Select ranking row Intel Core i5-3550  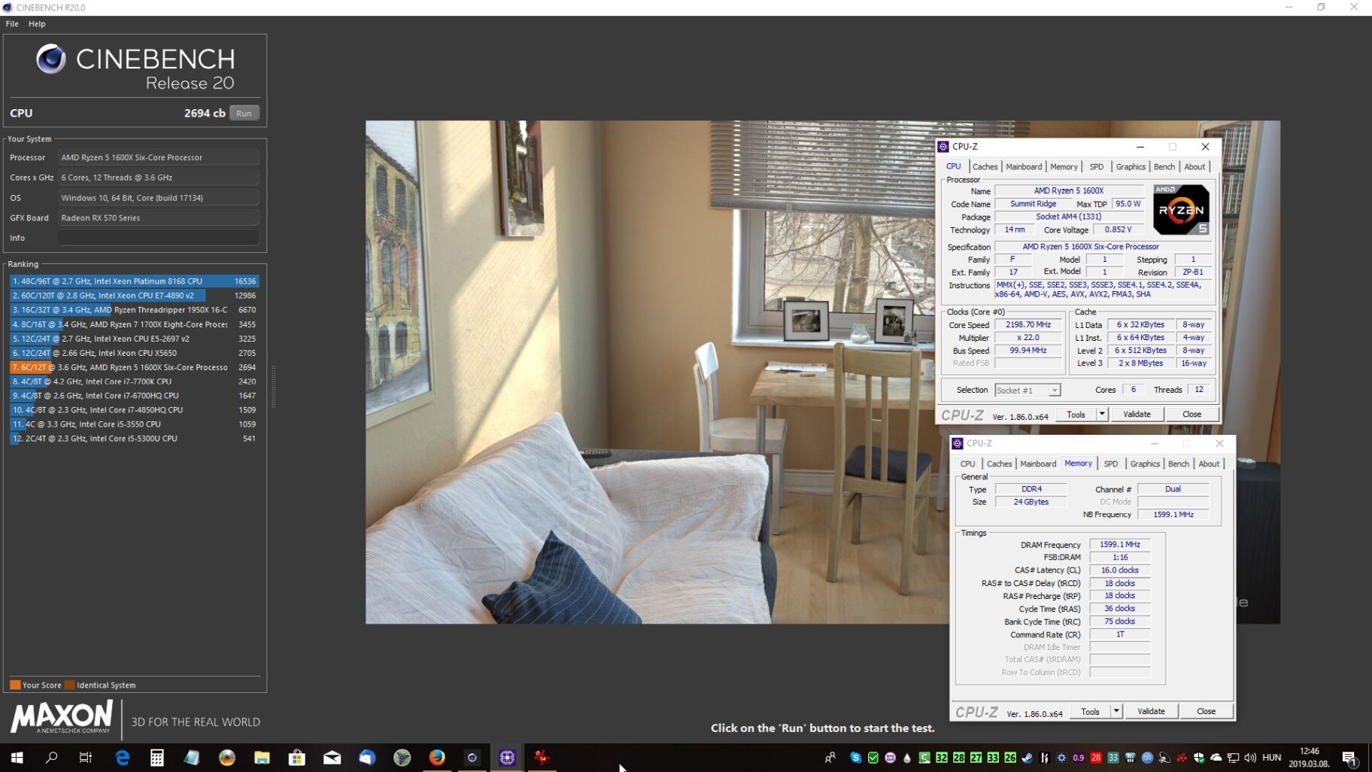[135, 424]
